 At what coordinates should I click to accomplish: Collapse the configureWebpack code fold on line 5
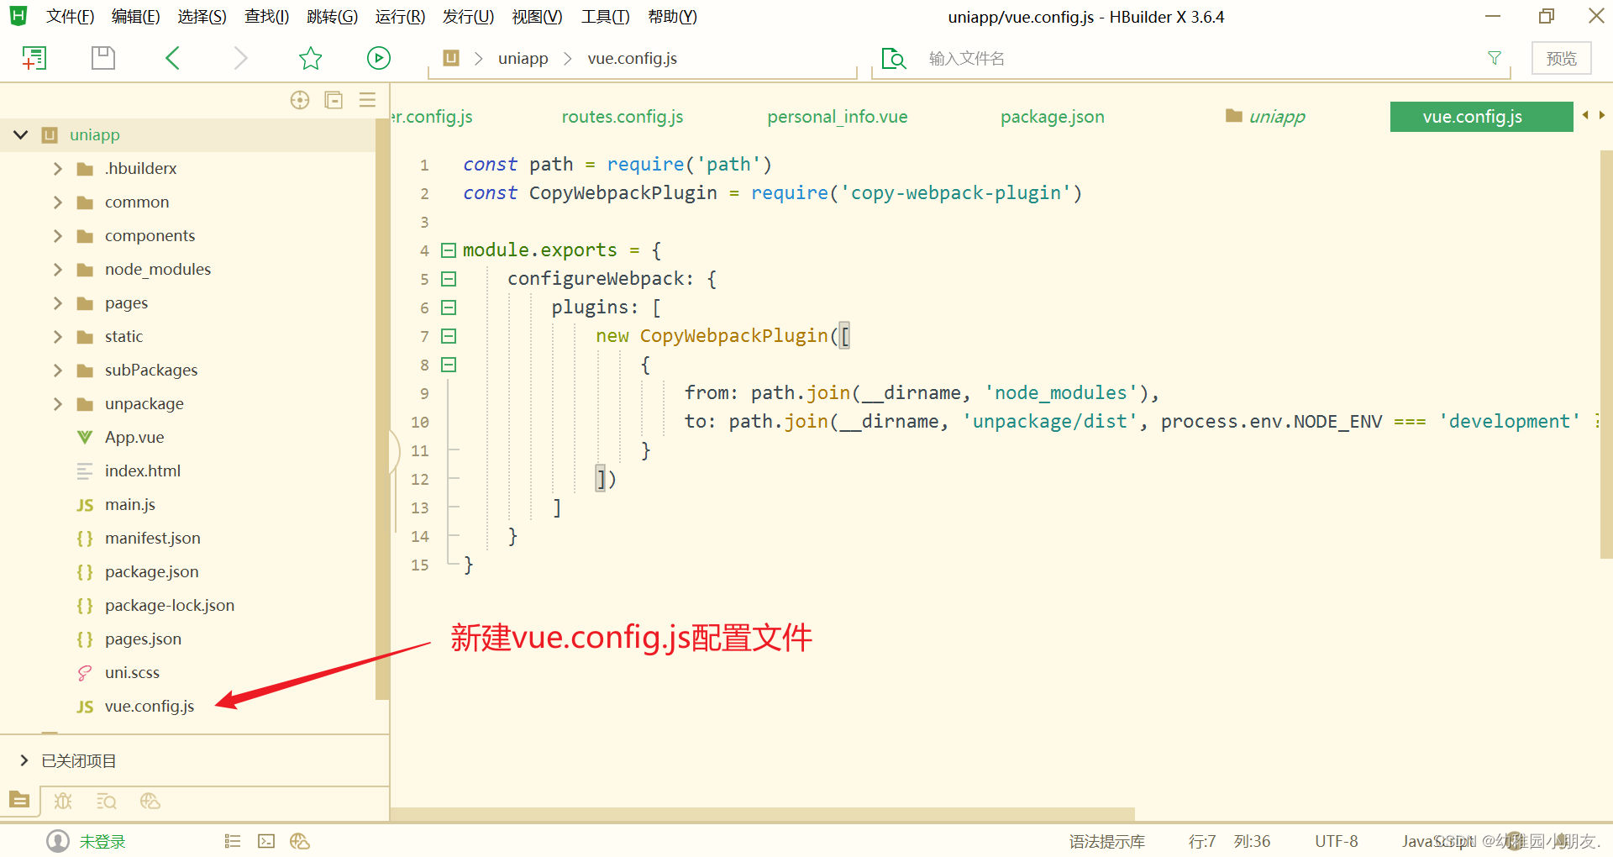click(x=448, y=278)
